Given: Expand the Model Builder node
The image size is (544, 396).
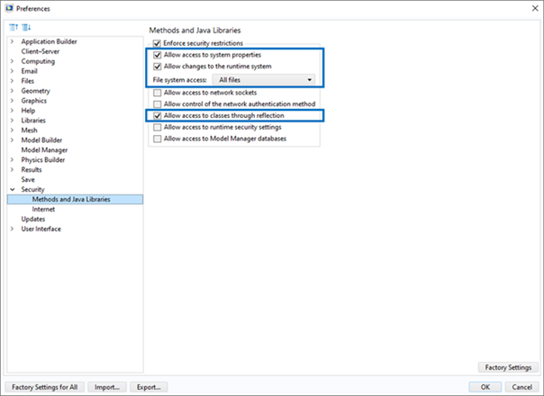Looking at the screenshot, I should click(12, 140).
